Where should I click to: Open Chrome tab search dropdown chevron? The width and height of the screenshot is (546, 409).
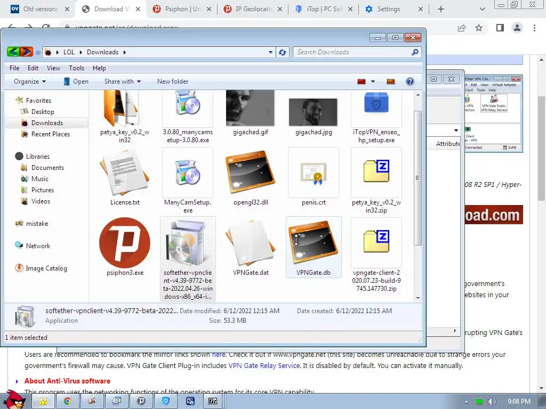pyautogui.click(x=482, y=9)
